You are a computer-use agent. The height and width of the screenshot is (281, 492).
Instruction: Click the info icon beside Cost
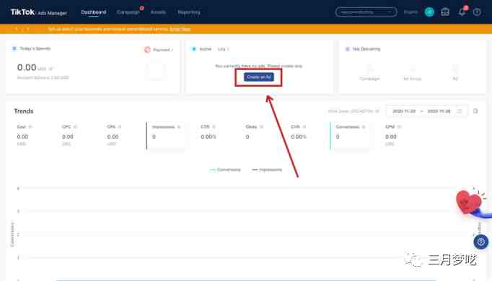(30, 126)
